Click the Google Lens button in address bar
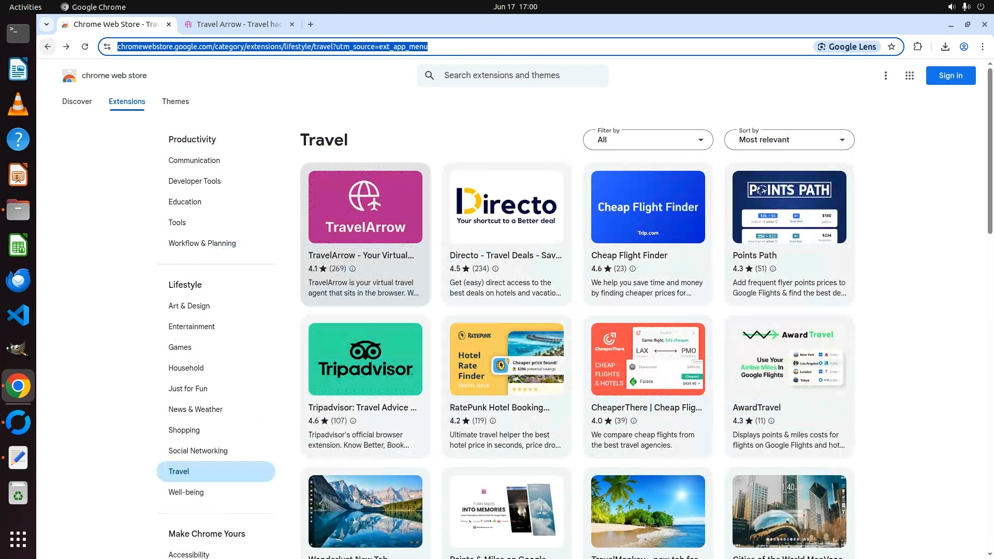Screen dimensions: 994x559 click(x=847, y=47)
